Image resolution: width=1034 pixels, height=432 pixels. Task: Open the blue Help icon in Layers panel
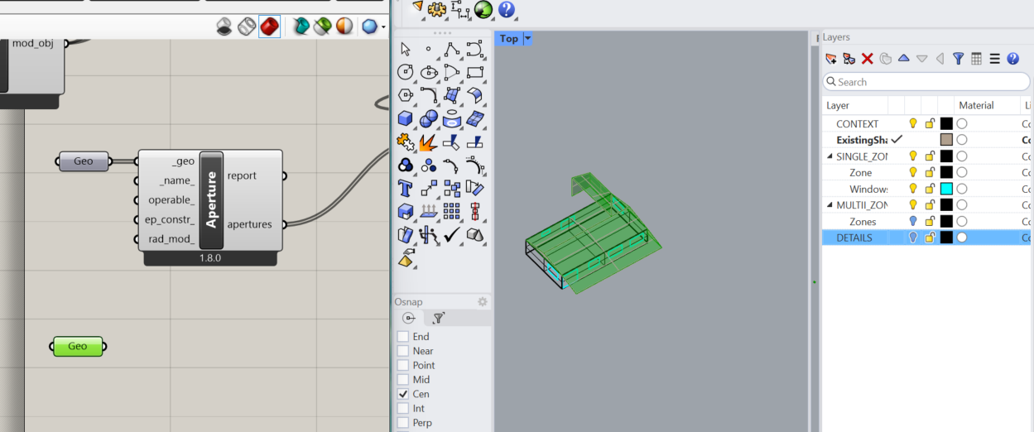coord(1012,59)
